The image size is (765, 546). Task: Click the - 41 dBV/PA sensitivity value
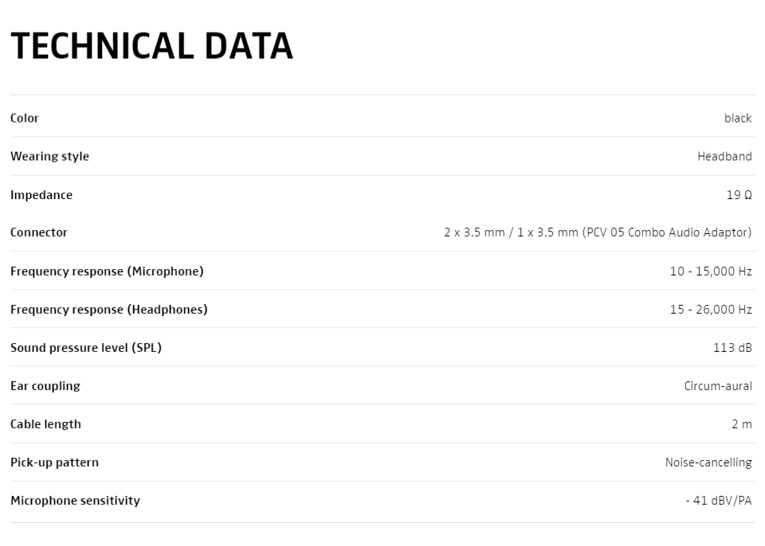pos(719,501)
